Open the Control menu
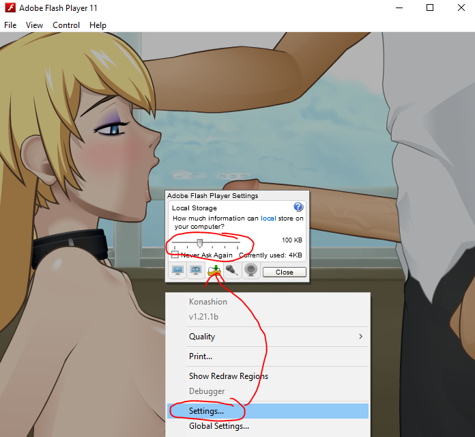475x437 pixels. [66, 25]
